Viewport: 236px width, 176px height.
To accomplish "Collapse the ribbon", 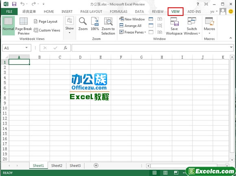I will (231, 38).
